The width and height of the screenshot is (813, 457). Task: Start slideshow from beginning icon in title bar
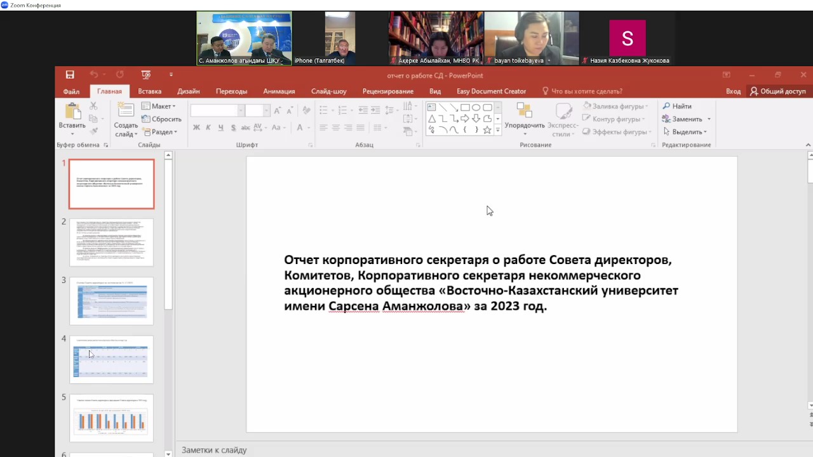click(146, 75)
